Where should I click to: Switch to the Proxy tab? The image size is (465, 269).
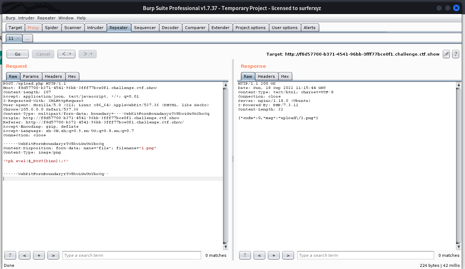click(33, 28)
